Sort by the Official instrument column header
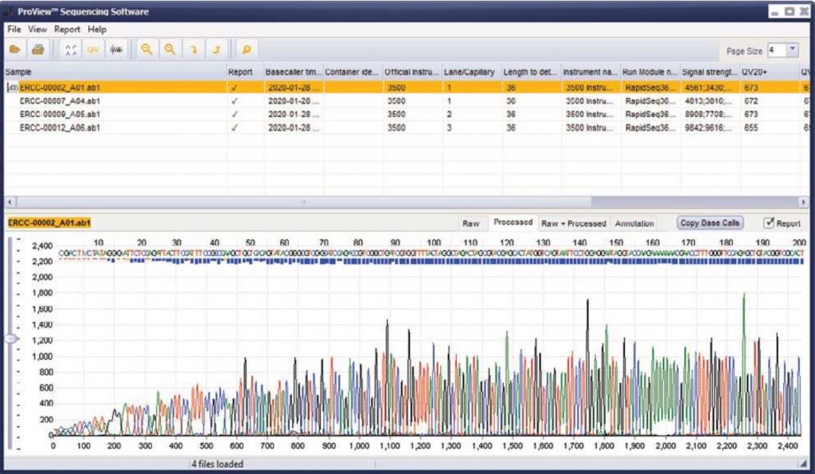This screenshot has width=815, height=474. (413, 72)
